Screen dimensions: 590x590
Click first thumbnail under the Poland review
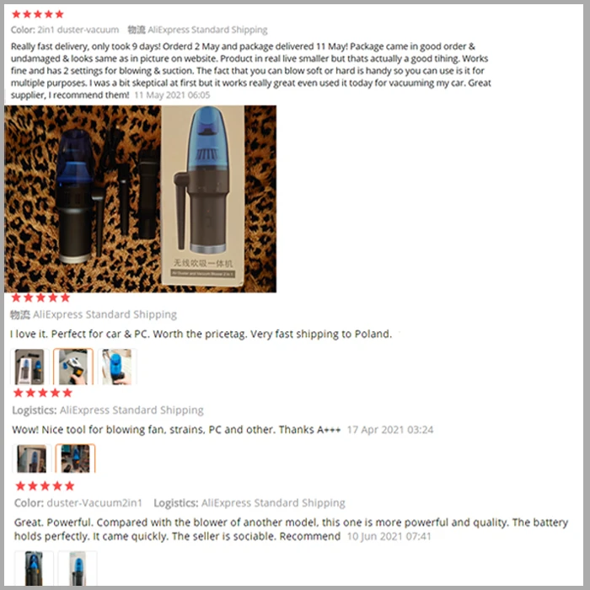[29, 367]
